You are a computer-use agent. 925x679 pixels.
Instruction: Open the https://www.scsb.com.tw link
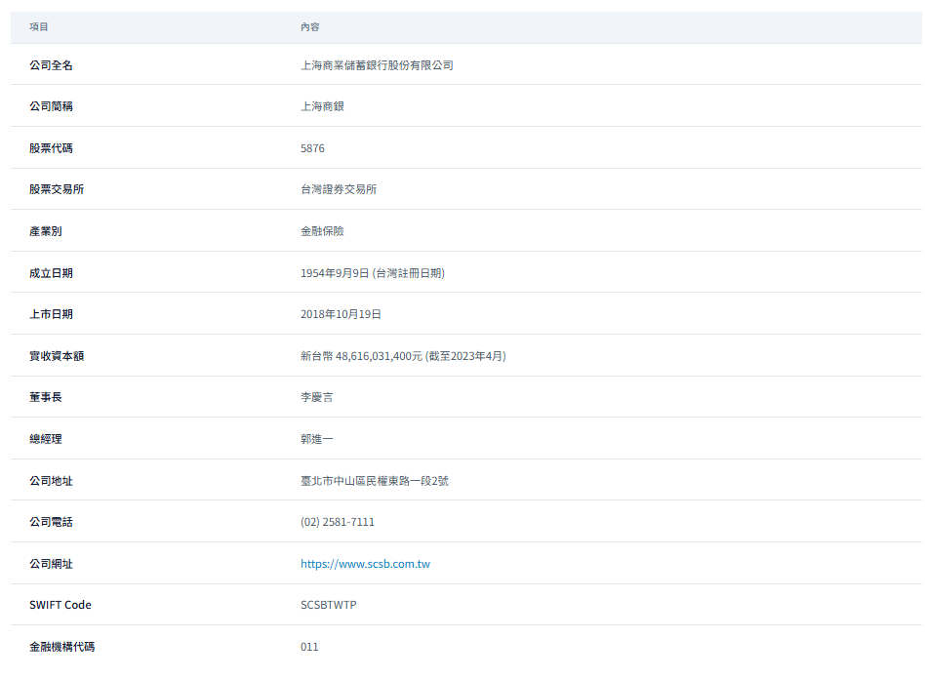point(365,564)
